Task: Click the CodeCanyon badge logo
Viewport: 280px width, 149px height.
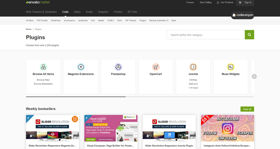Action: pos(243,15)
